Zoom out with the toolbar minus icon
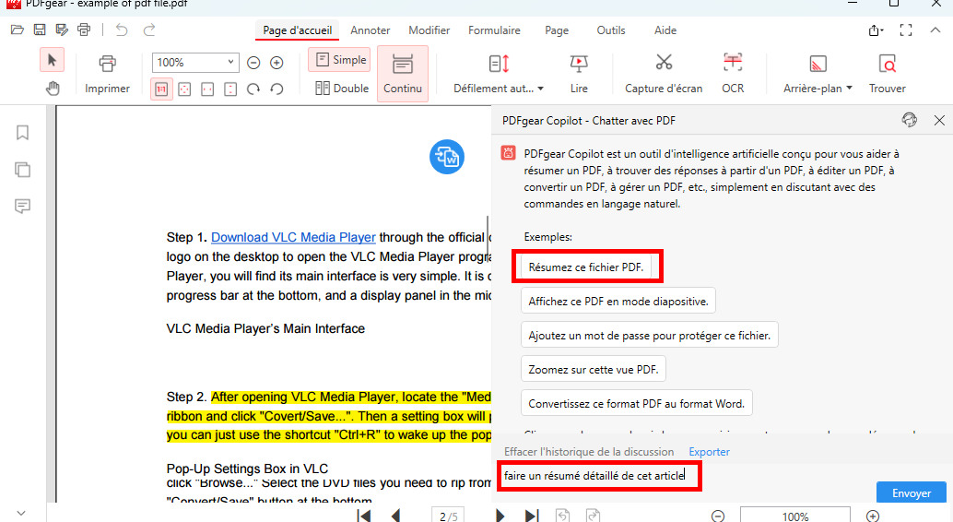 (253, 63)
